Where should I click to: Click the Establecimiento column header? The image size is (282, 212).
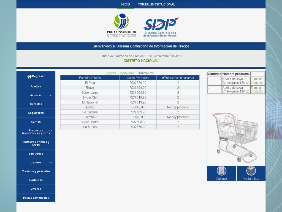pyautogui.click(x=90, y=78)
